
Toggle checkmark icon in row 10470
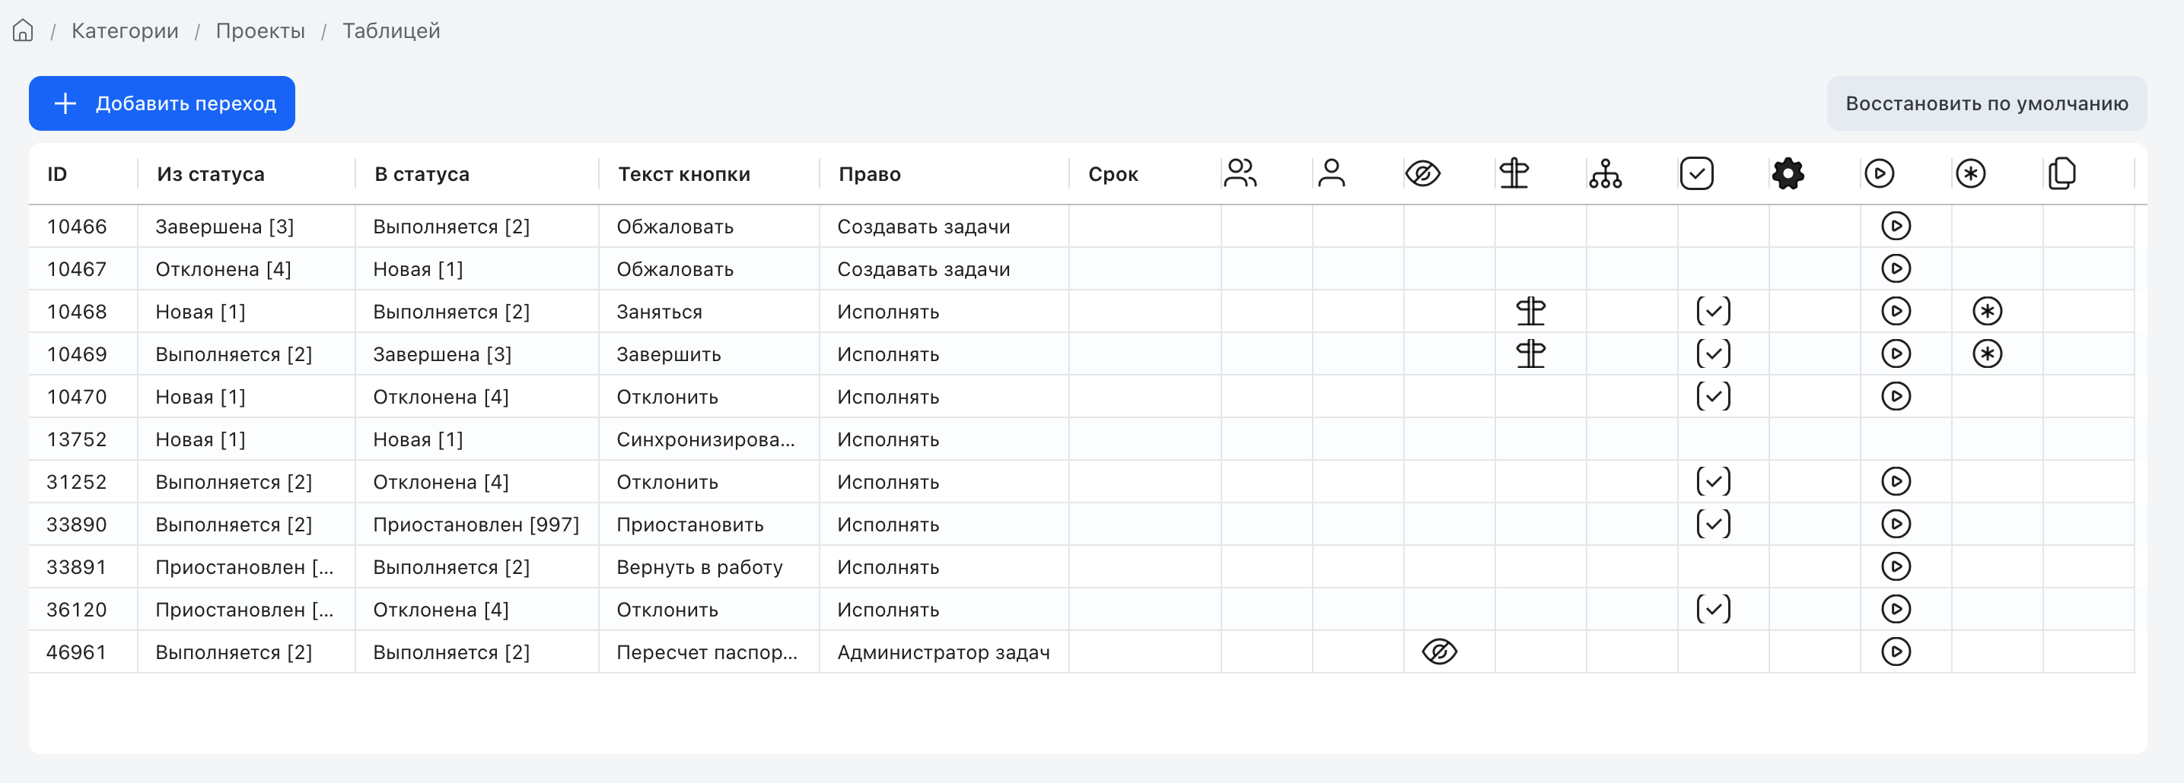coord(1714,396)
